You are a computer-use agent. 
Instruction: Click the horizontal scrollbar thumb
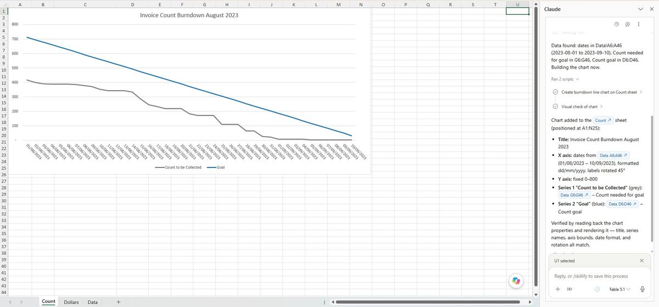pyautogui.click(x=428, y=302)
